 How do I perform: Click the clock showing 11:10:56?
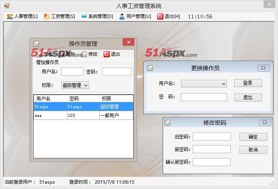(x=200, y=16)
